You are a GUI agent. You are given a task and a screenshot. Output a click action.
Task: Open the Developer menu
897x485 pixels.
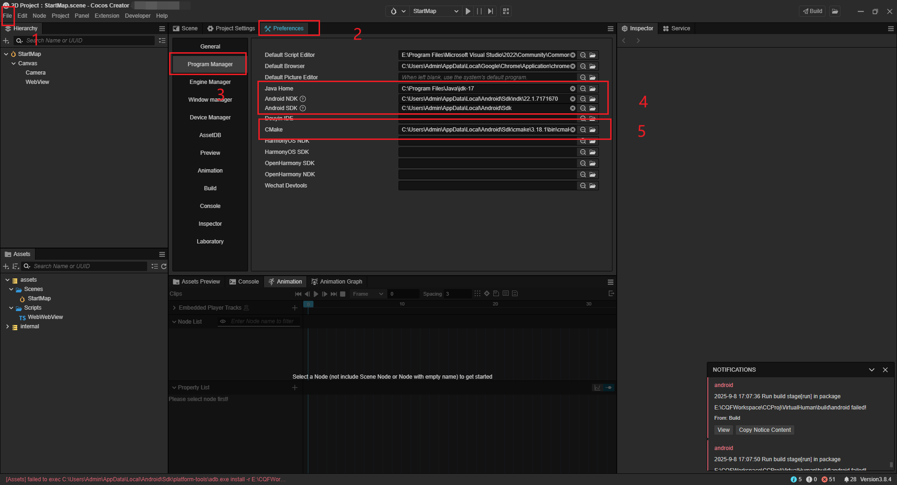[x=138, y=16]
